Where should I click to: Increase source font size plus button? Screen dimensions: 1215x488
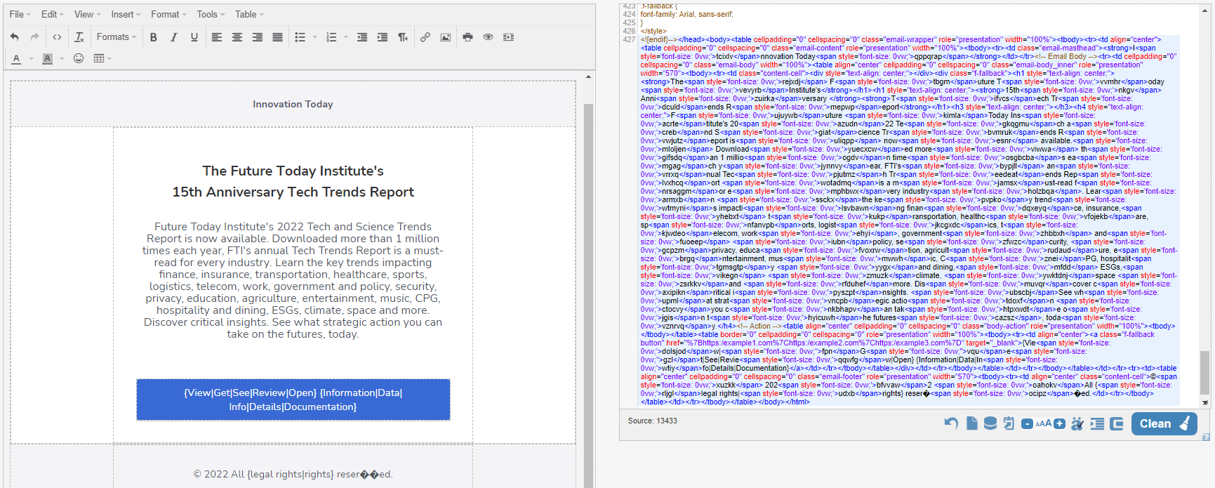[1059, 424]
